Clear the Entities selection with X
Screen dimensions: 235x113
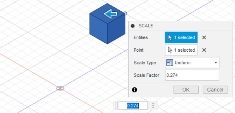204,37
